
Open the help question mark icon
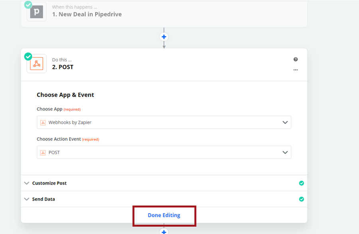pyautogui.click(x=296, y=59)
